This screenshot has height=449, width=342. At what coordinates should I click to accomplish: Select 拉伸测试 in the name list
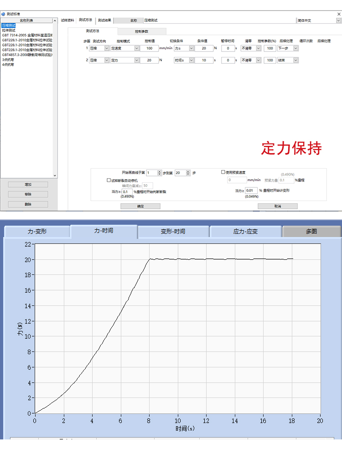click(8, 30)
